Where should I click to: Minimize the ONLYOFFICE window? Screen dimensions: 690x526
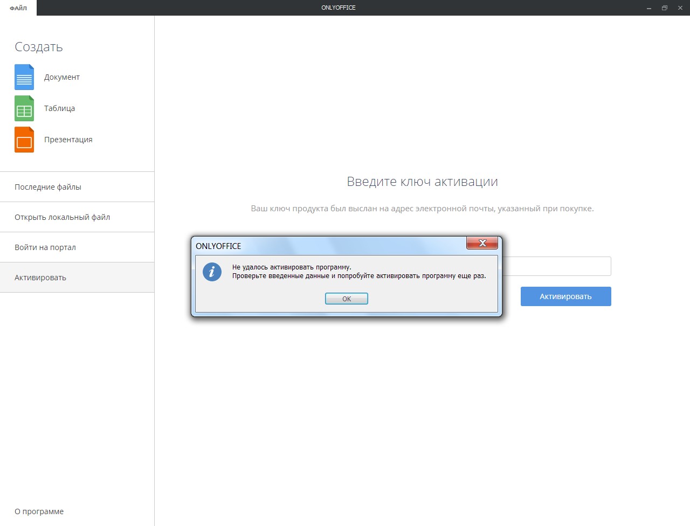tap(648, 8)
